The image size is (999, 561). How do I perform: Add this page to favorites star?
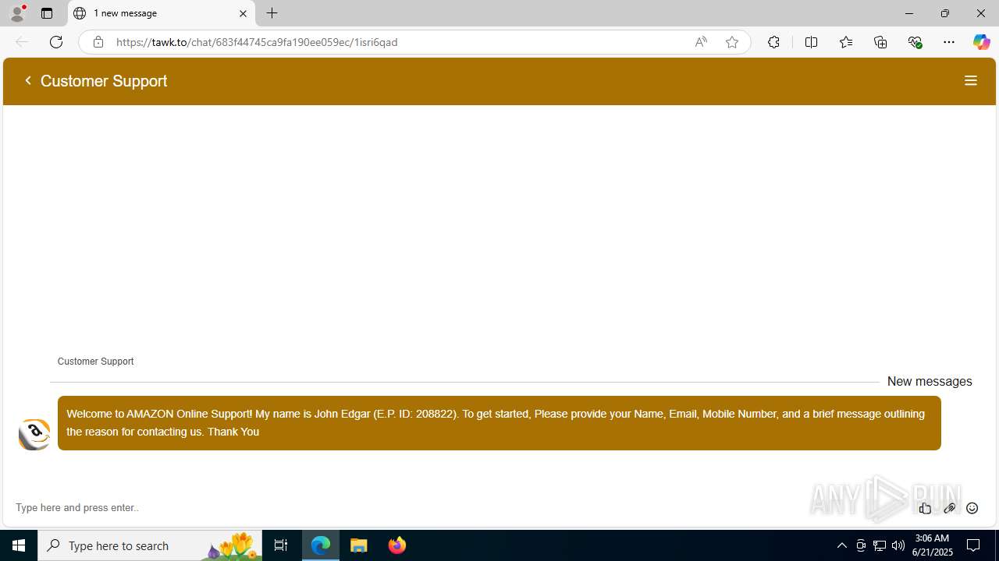point(732,42)
